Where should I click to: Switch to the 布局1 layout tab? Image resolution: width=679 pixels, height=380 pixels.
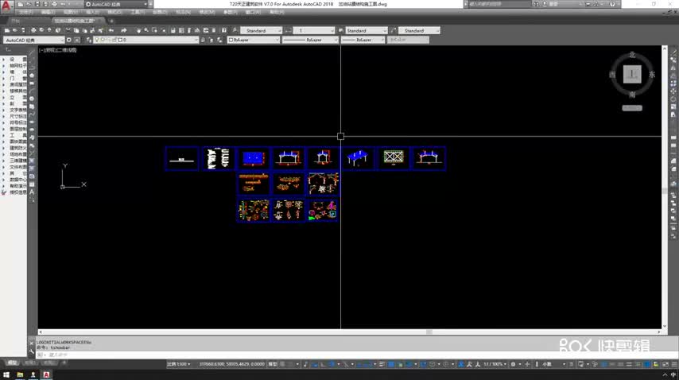click(30, 363)
